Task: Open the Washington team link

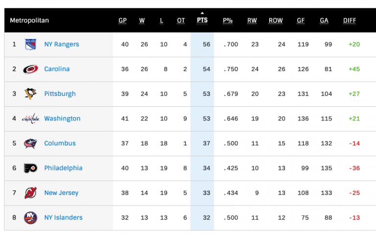Action: (x=62, y=118)
